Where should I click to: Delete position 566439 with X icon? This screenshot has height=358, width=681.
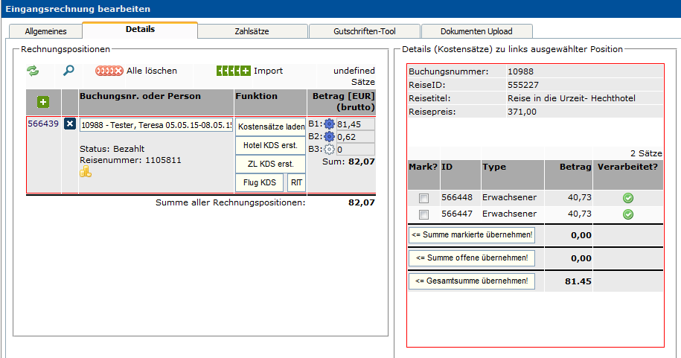point(70,124)
